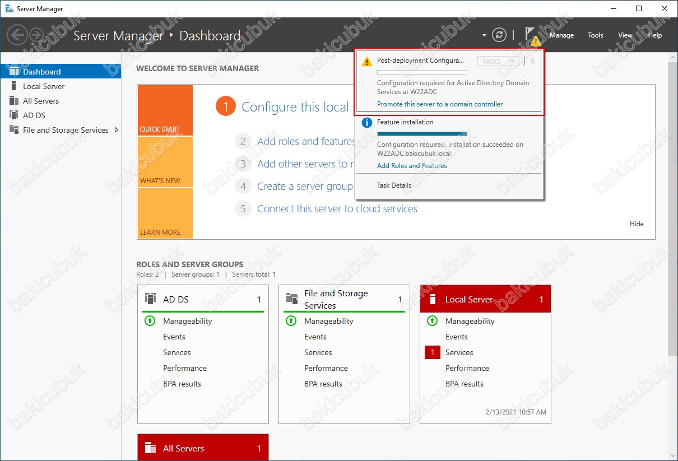Open the Tools menu
This screenshot has height=461, width=678.
[596, 35]
